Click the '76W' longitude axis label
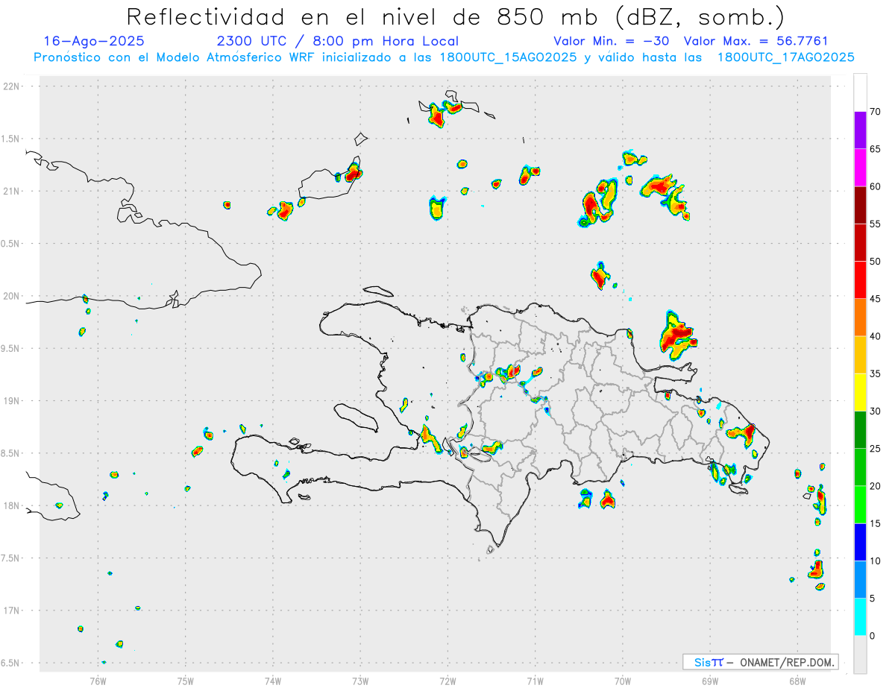 (98, 681)
